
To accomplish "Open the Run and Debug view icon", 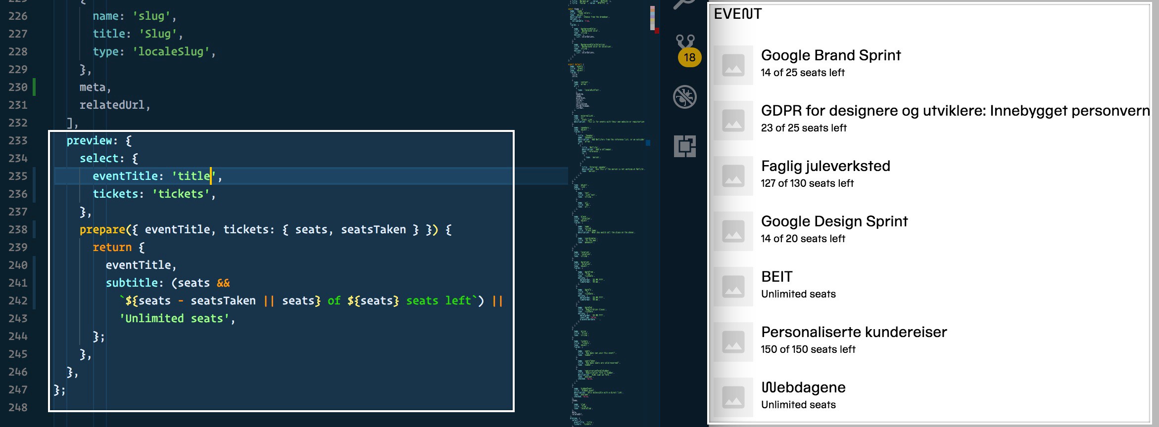I will tap(685, 97).
